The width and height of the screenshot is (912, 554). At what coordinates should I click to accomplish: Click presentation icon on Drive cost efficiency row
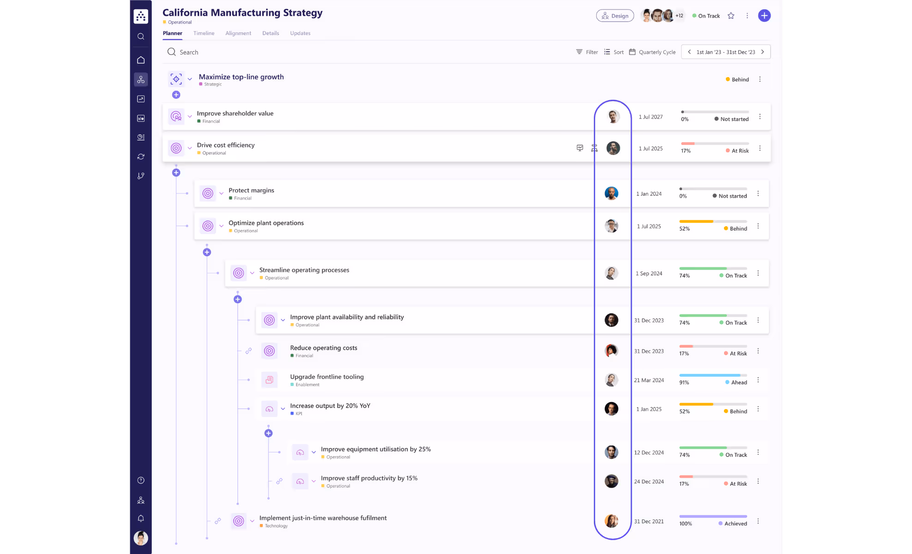tap(580, 148)
